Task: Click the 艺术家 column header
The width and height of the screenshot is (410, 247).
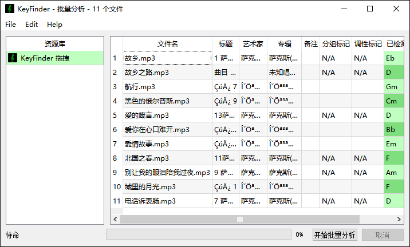Action: click(x=253, y=44)
